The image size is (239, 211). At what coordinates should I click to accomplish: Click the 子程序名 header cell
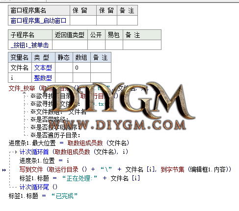coord(30,35)
